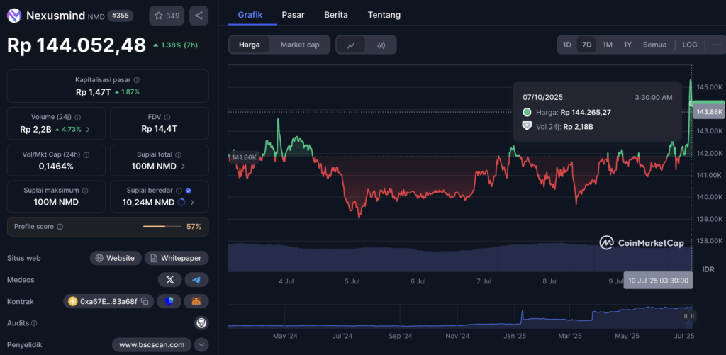Click the #355 rank badge
This screenshot has width=726, height=355.
click(x=121, y=16)
